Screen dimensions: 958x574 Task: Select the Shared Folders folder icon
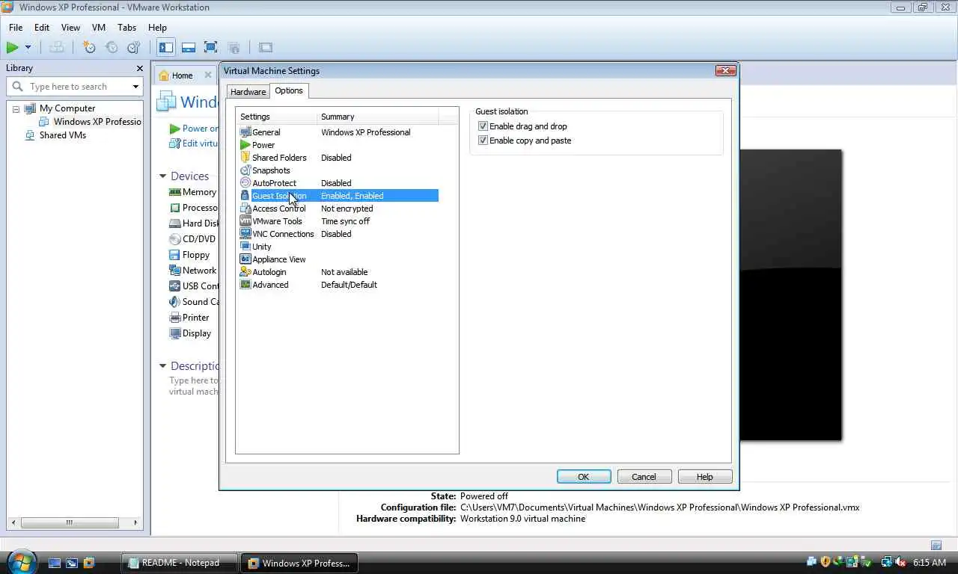[x=245, y=158]
